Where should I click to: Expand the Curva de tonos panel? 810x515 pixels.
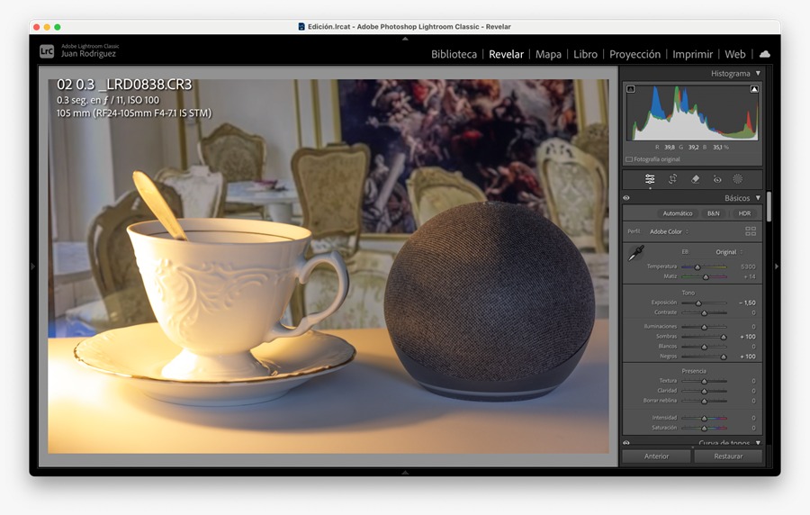[x=758, y=443]
